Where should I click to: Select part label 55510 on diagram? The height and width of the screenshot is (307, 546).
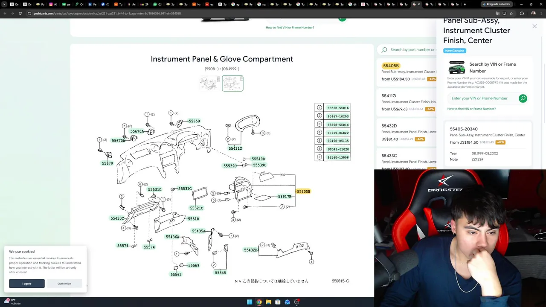point(193,219)
